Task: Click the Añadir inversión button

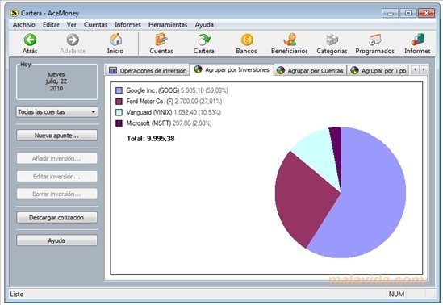Action: click(x=56, y=158)
